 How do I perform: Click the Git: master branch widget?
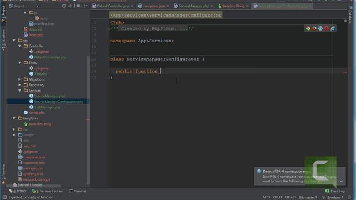pyautogui.click(x=308, y=197)
